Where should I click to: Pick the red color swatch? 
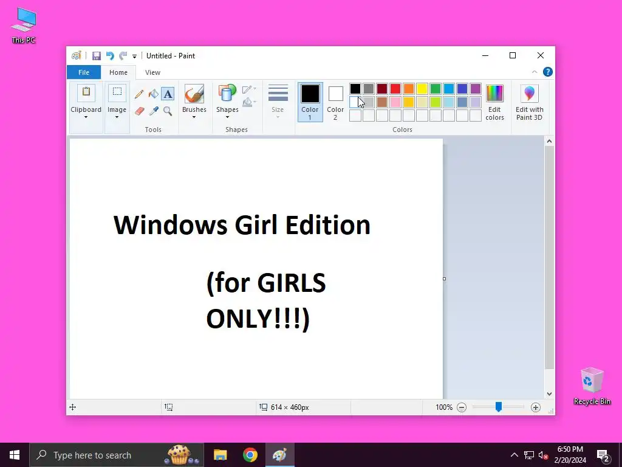[x=395, y=89]
